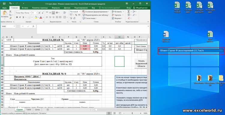
Task: Click the Fill down arrow icon
Action: (x=129, y=15)
